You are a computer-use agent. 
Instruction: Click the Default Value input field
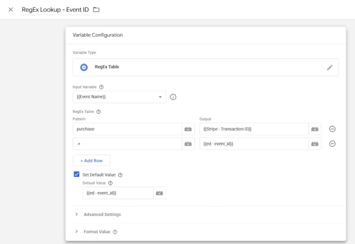click(x=118, y=193)
